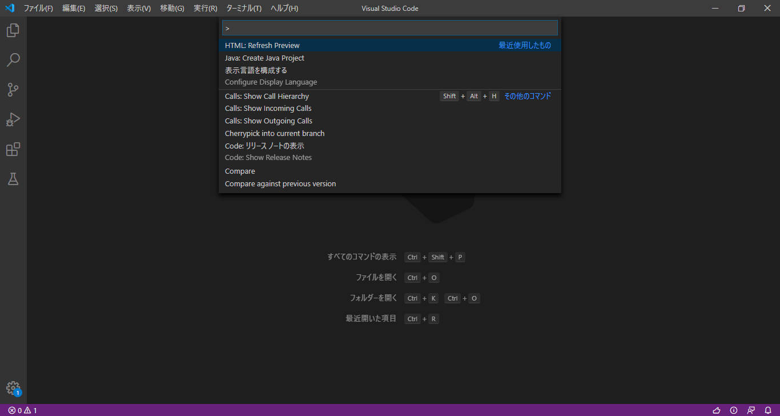Viewport: 780px width, 416px height.
Task: Click すべてのコマンドの表示 label
Action: (x=362, y=257)
